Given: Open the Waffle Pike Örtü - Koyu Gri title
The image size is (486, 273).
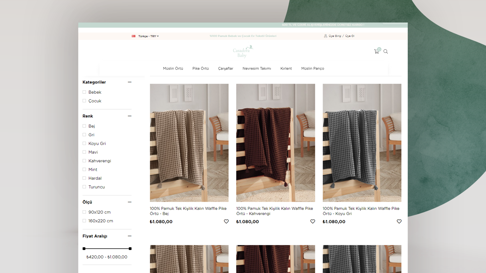Looking at the screenshot, I should tap(361, 211).
